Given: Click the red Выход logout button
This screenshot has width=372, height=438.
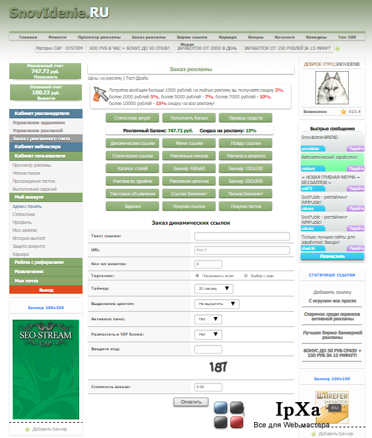Looking at the screenshot, I should [46, 290].
